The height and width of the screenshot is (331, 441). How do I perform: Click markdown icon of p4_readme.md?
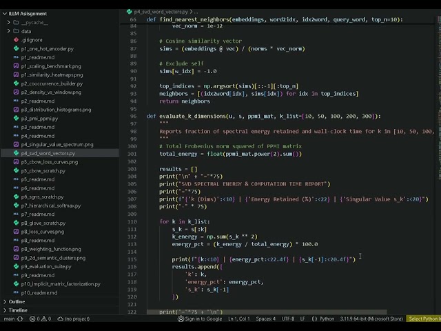pos(16,136)
